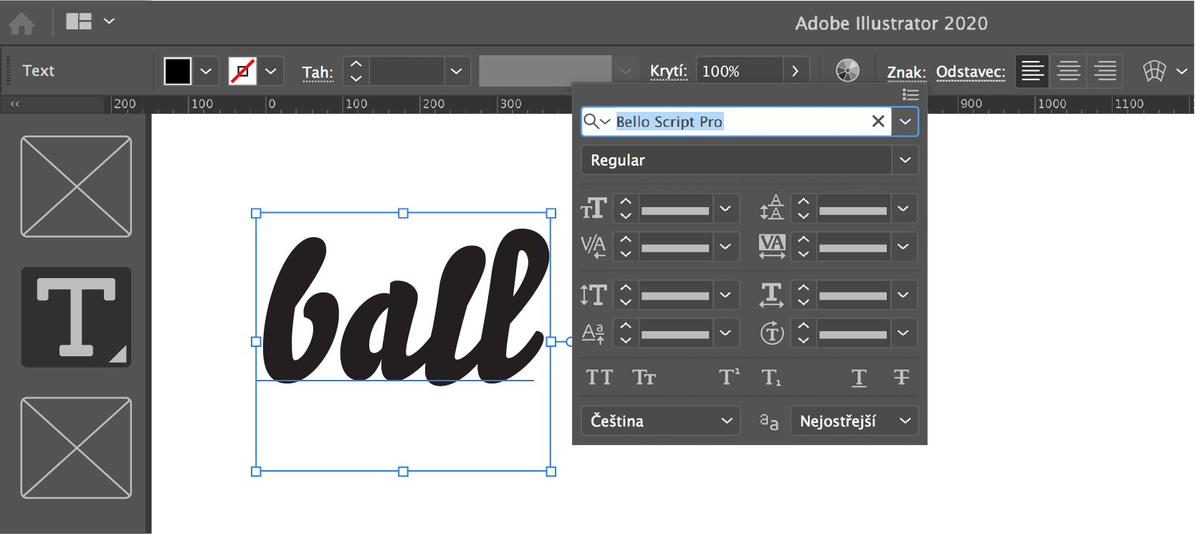1195x534 pixels.
Task: Open the Make Envelope warp icon
Action: [1154, 71]
